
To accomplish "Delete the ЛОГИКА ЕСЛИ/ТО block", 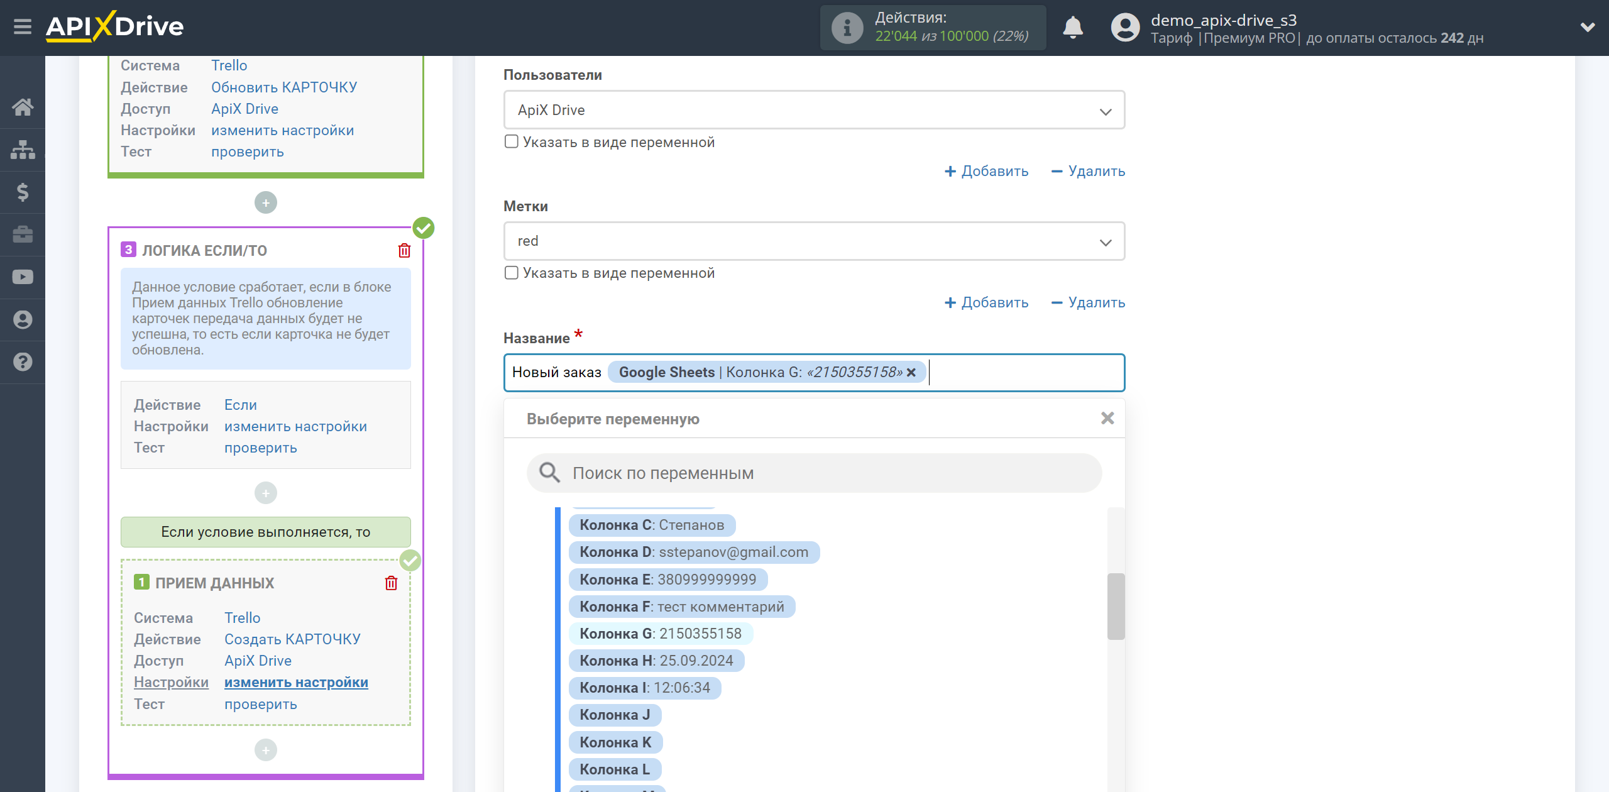I will tap(404, 251).
